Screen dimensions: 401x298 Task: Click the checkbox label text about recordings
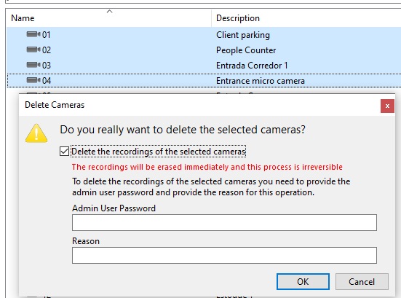tap(159, 152)
